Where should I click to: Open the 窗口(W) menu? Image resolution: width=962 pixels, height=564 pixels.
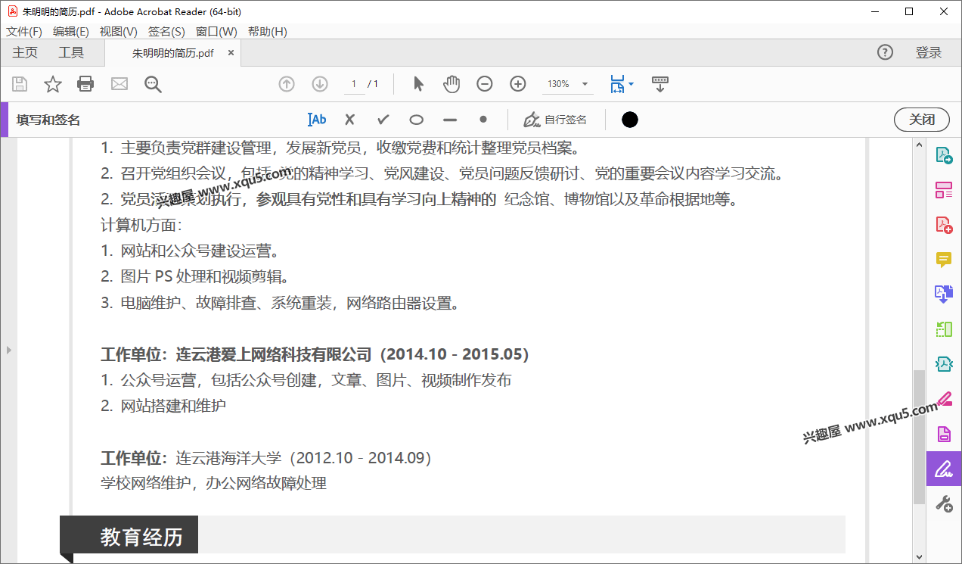point(216,31)
